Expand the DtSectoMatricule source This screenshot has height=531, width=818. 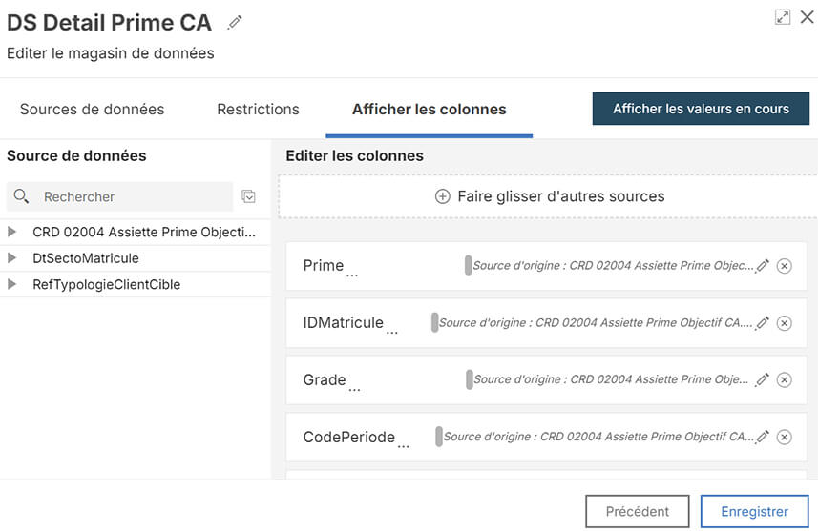pyautogui.click(x=12, y=258)
